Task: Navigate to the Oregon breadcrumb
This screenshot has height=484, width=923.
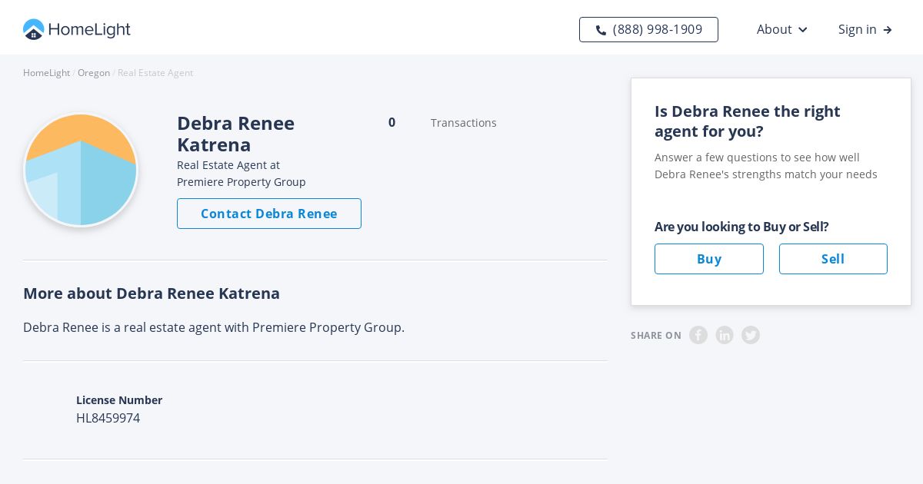Action: click(94, 73)
